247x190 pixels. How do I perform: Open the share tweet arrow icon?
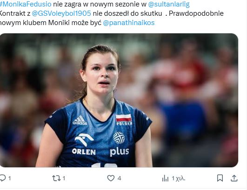(x=234, y=178)
